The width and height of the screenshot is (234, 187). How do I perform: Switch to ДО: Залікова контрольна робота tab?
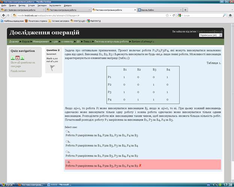click(23, 10)
